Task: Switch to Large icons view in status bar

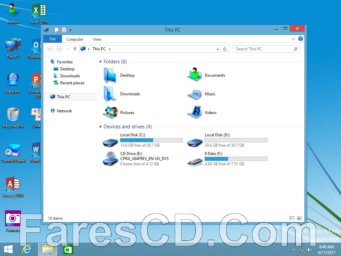Action: click(x=299, y=218)
